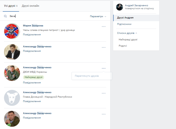Click the deleted-profile dog avatar

point(12,98)
